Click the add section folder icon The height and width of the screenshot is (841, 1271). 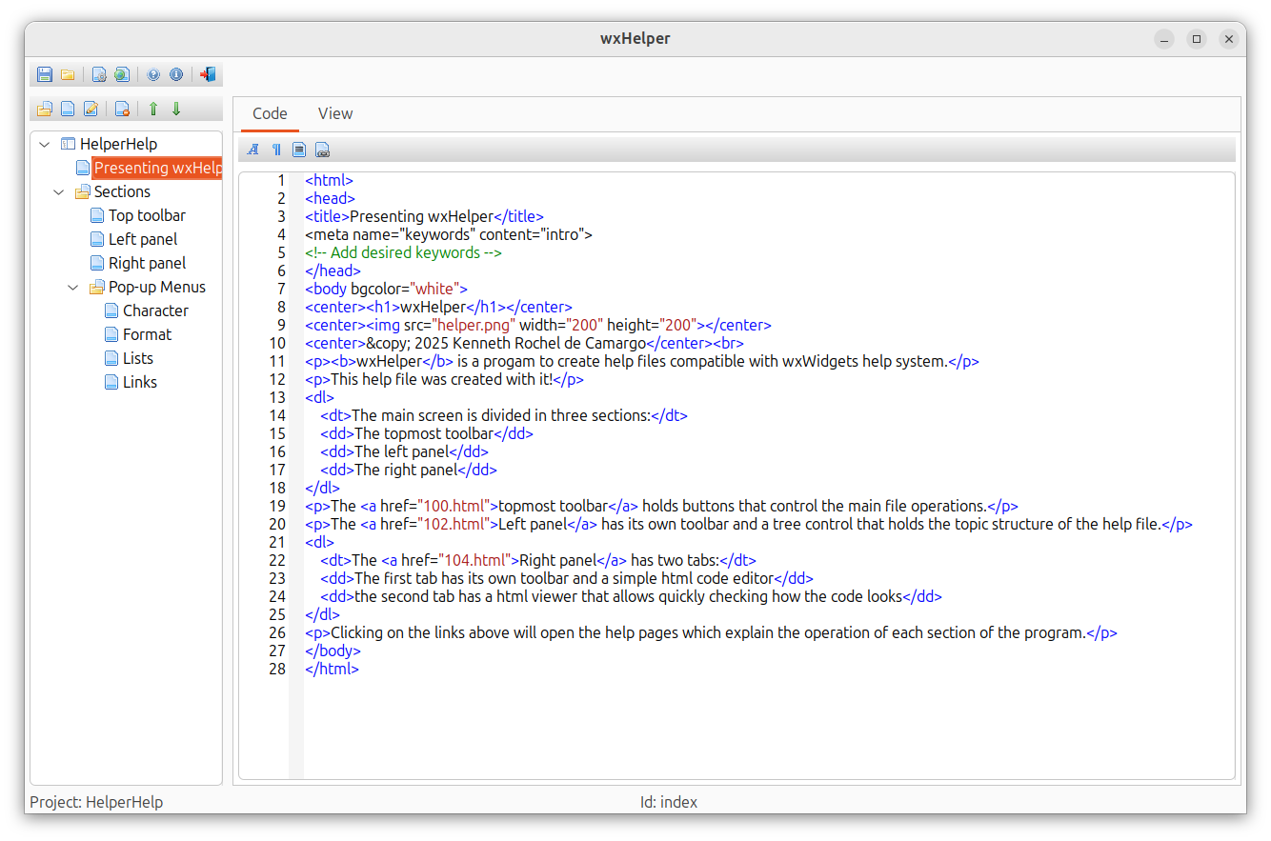(x=45, y=109)
